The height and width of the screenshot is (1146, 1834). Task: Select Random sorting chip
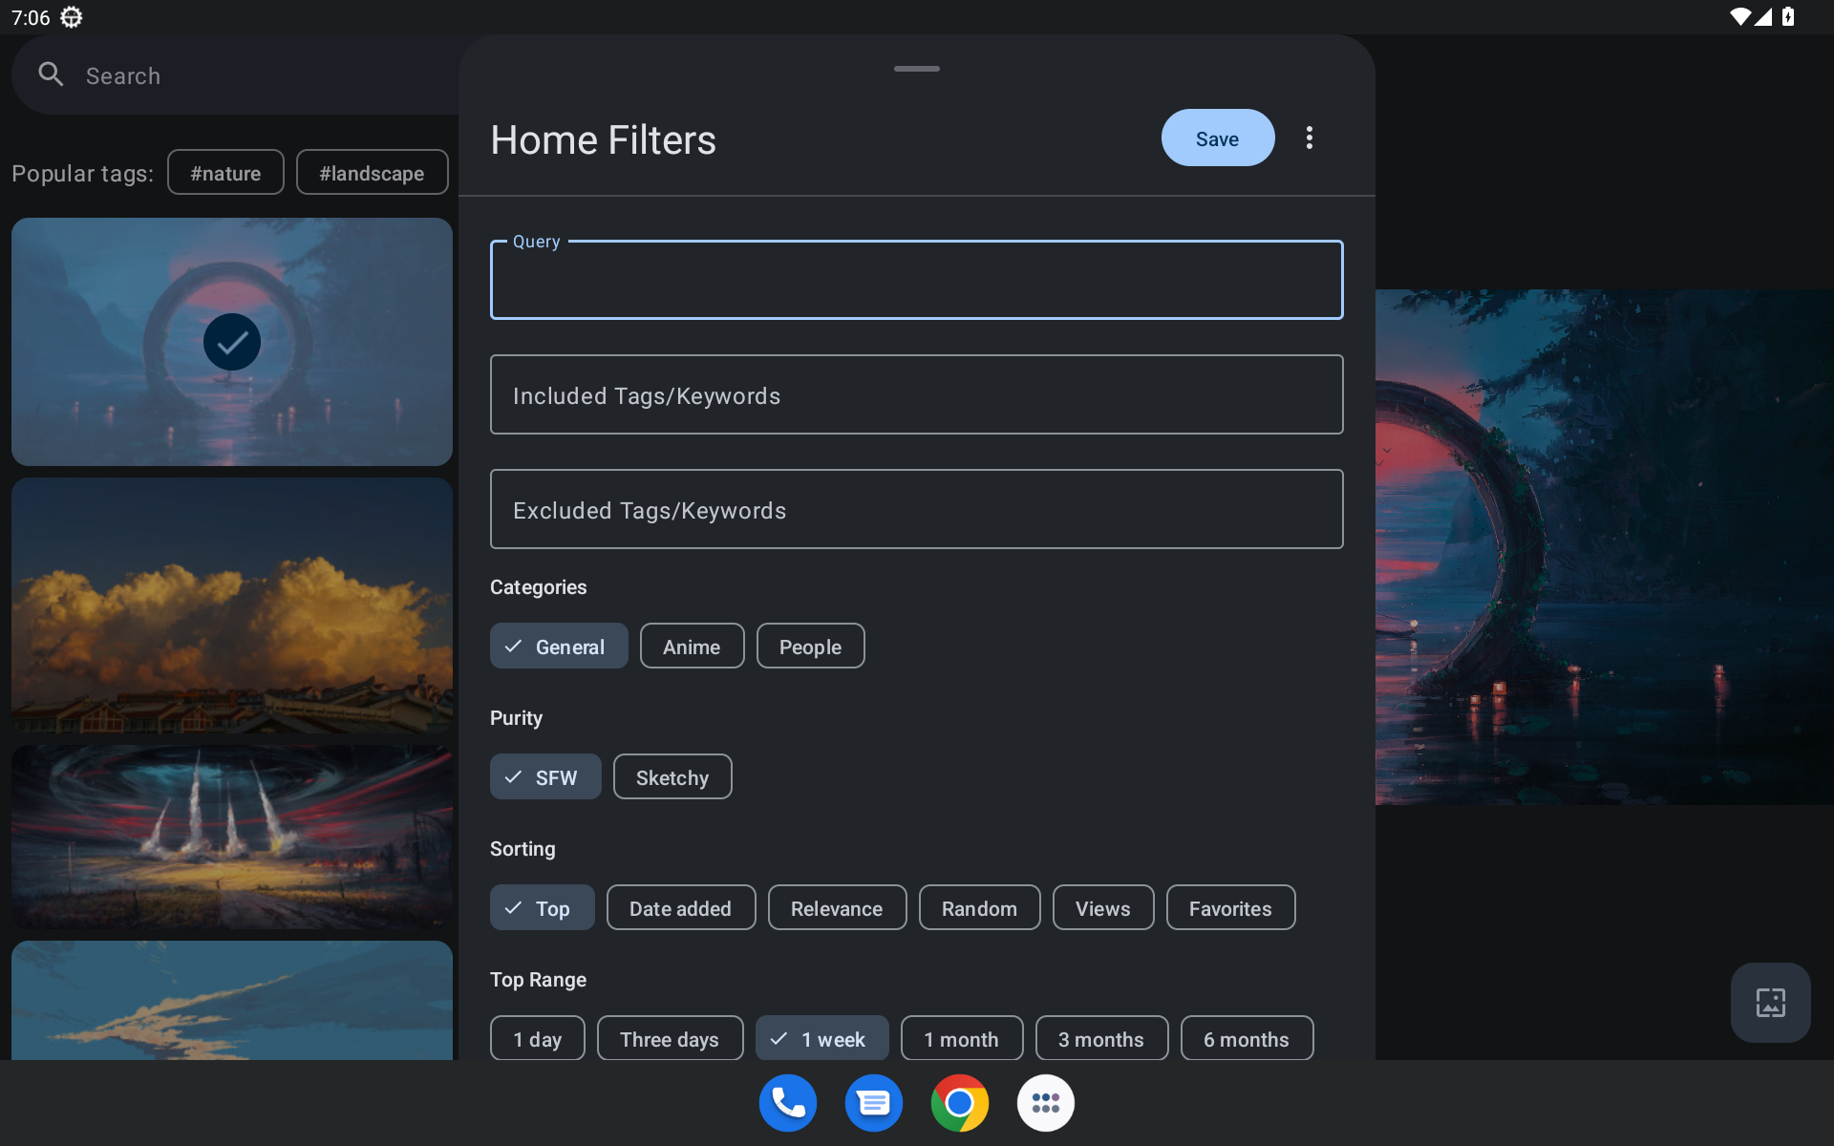[x=979, y=908]
